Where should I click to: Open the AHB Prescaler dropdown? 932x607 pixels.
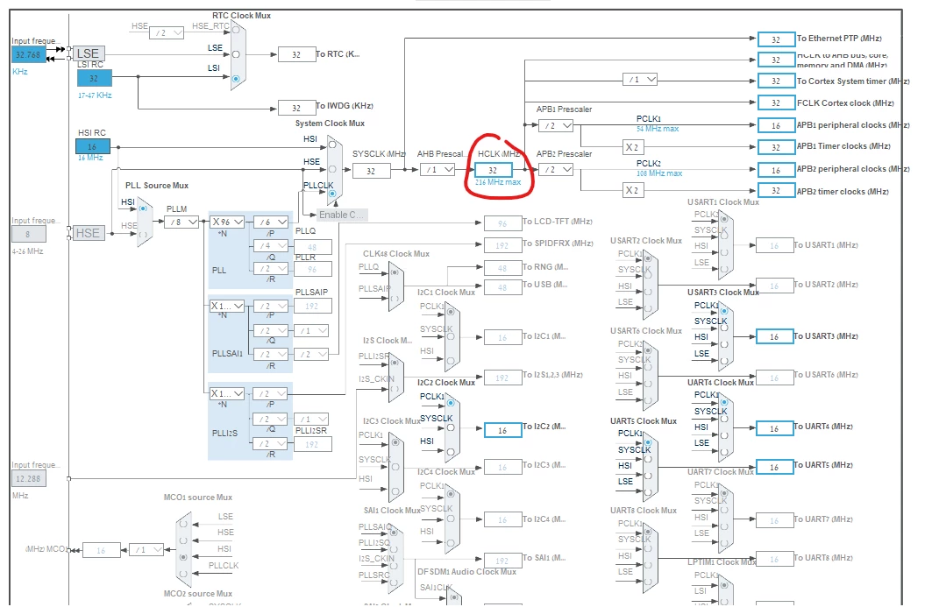438,170
